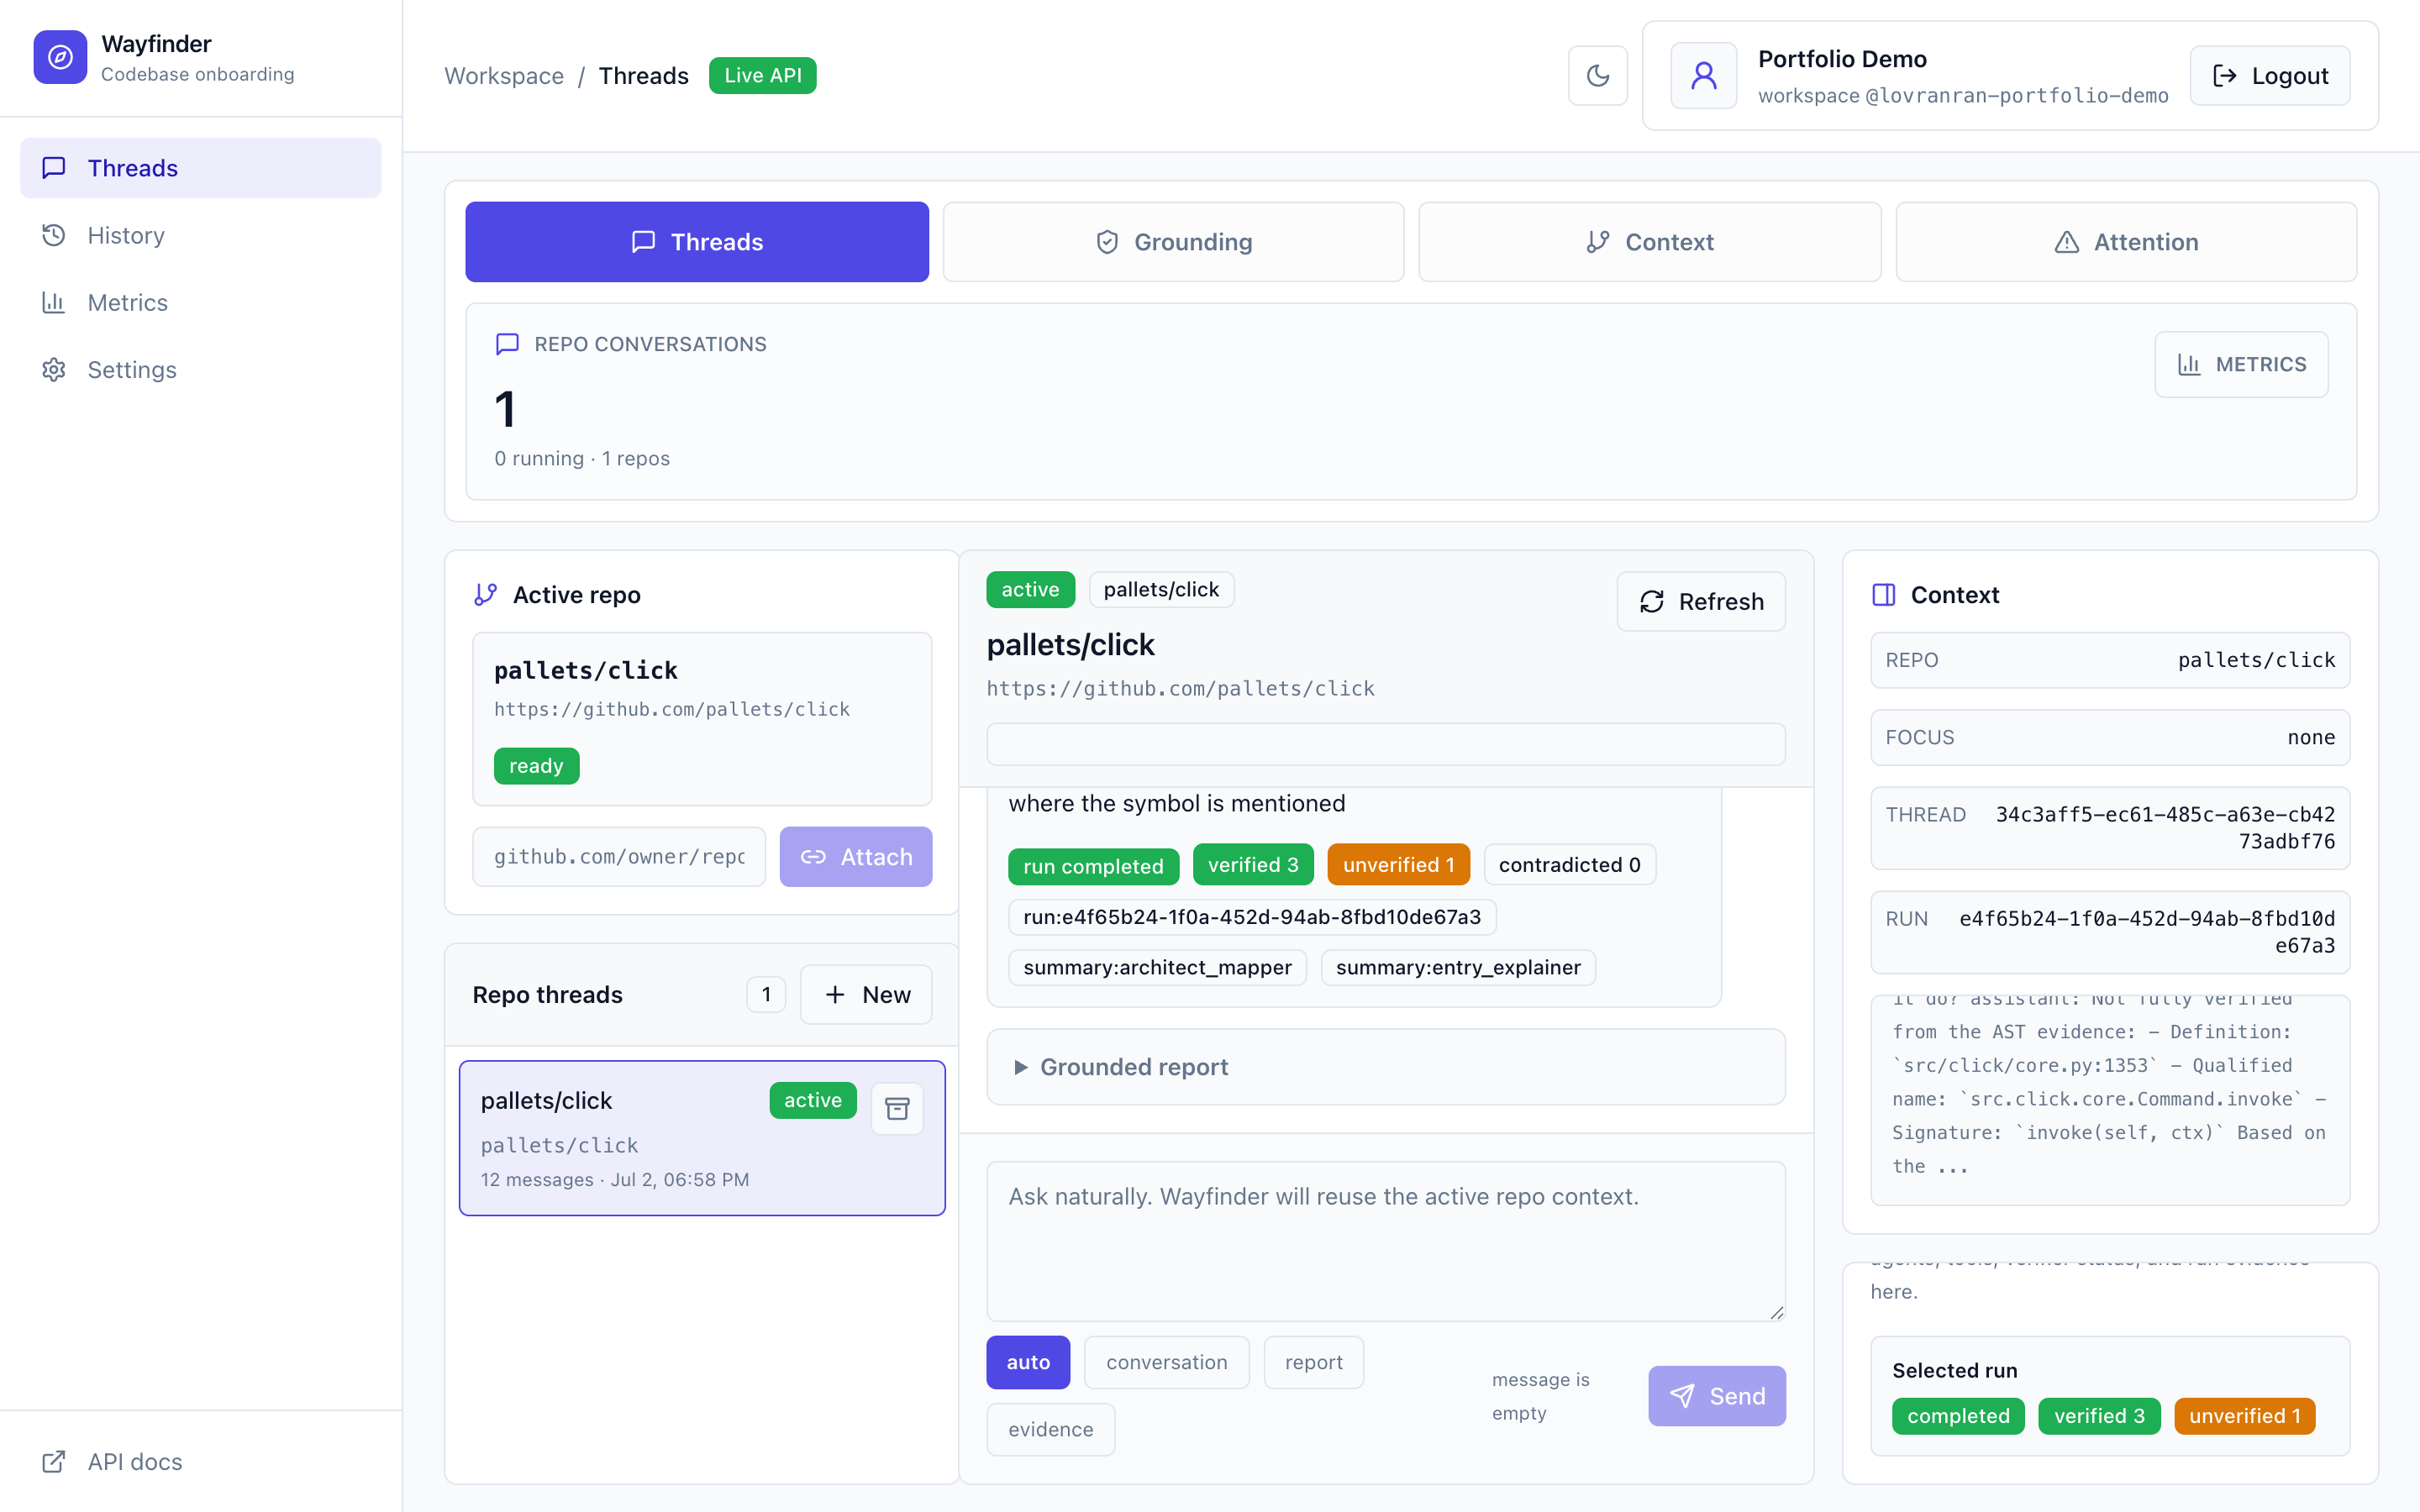Viewport: 2420px width, 1512px height.
Task: Click the user avatar icon
Action: [1703, 76]
